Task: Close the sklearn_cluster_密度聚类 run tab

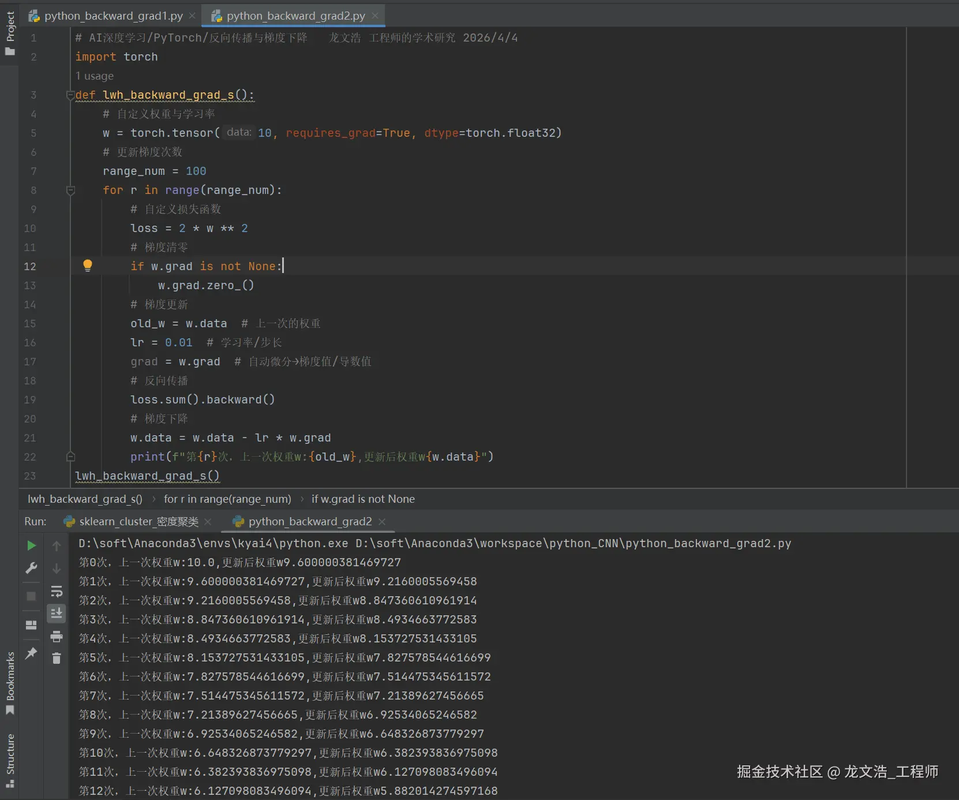Action: coord(208,522)
